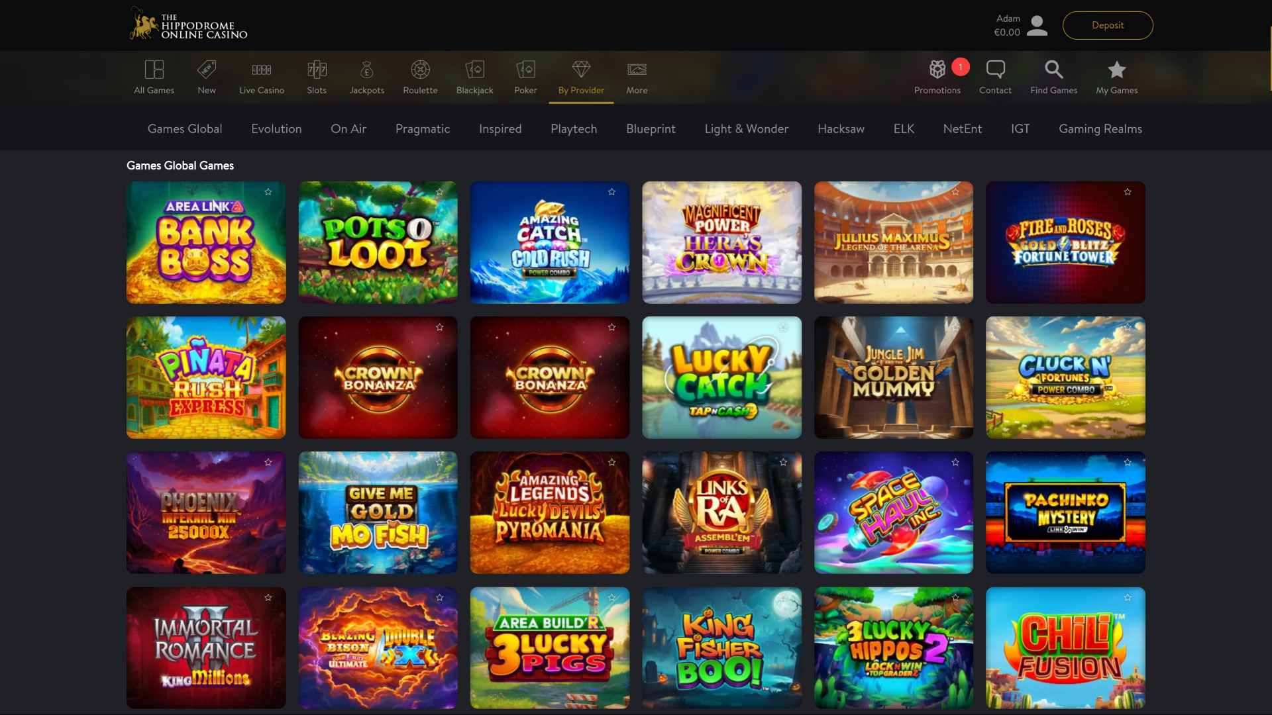Favorite the Bank Boss game star
This screenshot has height=715, width=1272.
(x=269, y=192)
